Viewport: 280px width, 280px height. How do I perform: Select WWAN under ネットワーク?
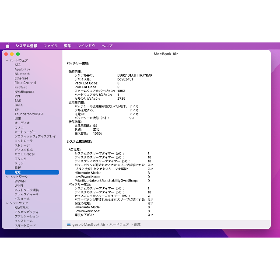(20, 181)
